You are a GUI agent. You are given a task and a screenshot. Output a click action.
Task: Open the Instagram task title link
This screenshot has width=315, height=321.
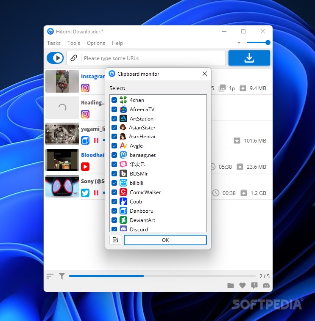tap(93, 77)
